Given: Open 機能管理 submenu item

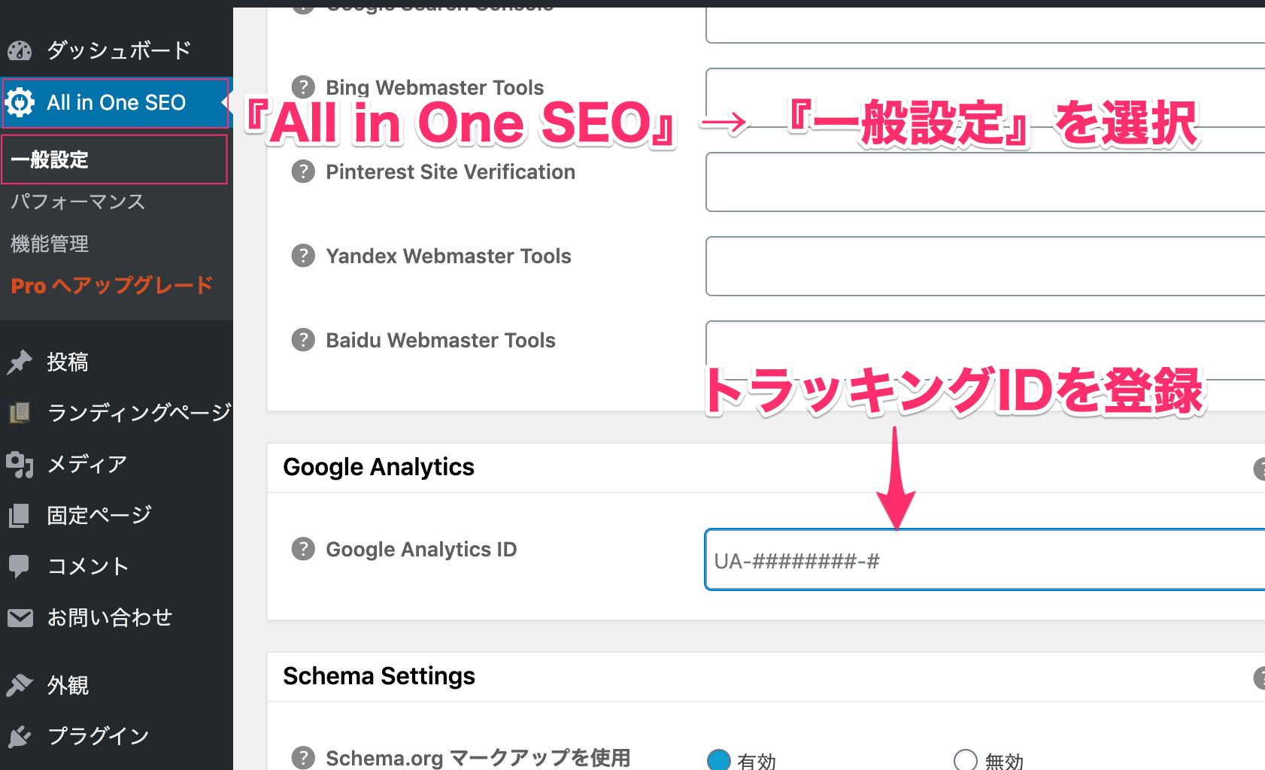Looking at the screenshot, I should coord(50,244).
